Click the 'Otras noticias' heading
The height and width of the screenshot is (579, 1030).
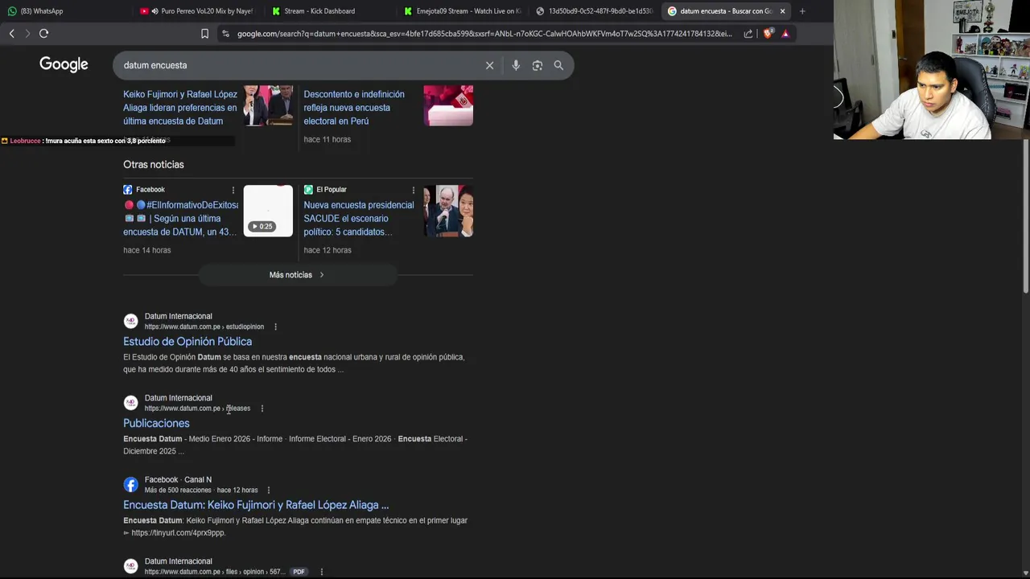(154, 164)
